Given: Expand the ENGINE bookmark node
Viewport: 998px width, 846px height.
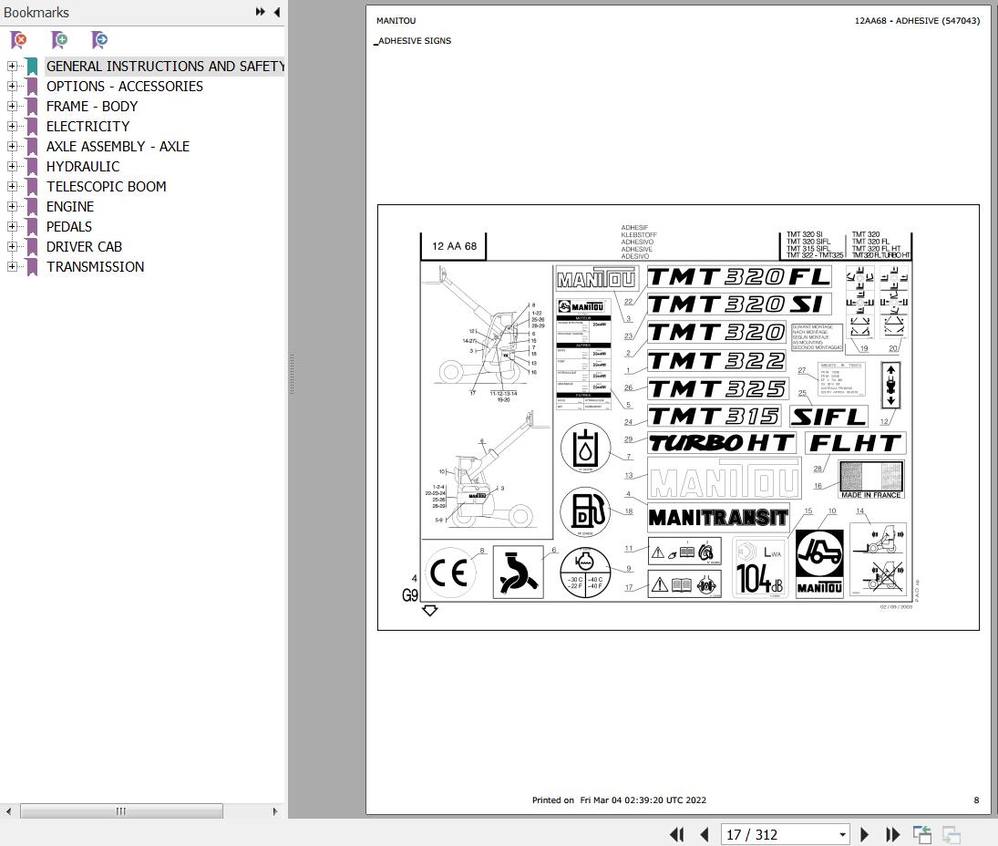Looking at the screenshot, I should (x=12, y=206).
